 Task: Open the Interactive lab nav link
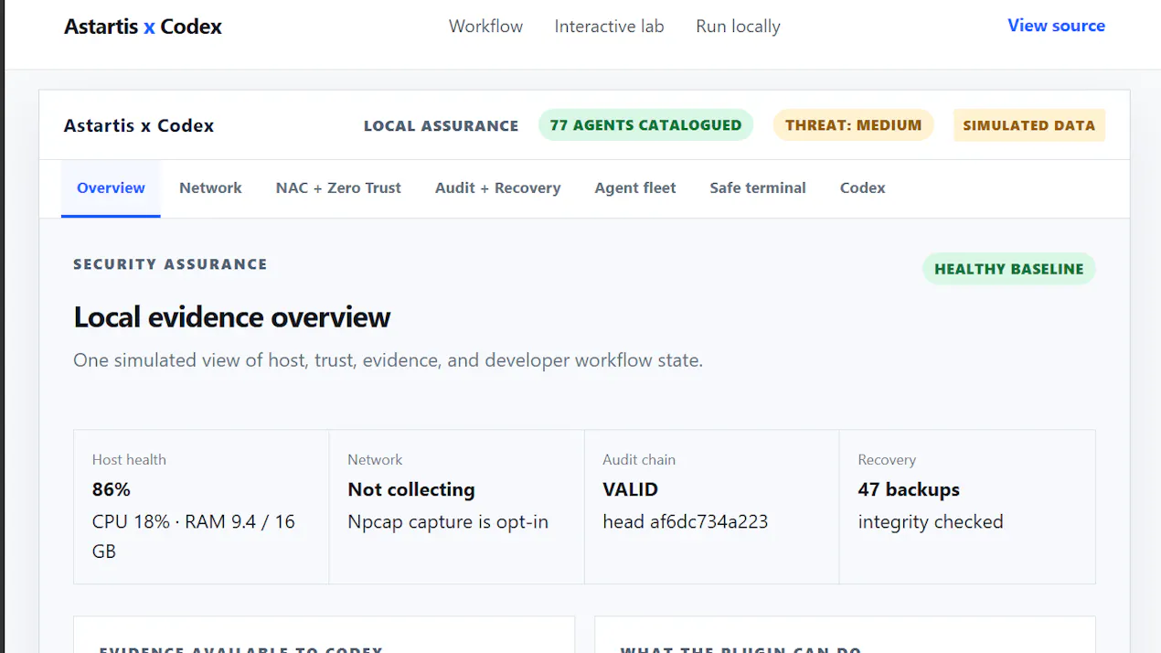pos(609,27)
